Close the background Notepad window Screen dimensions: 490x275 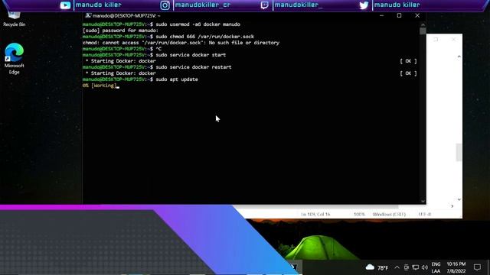click(x=453, y=39)
